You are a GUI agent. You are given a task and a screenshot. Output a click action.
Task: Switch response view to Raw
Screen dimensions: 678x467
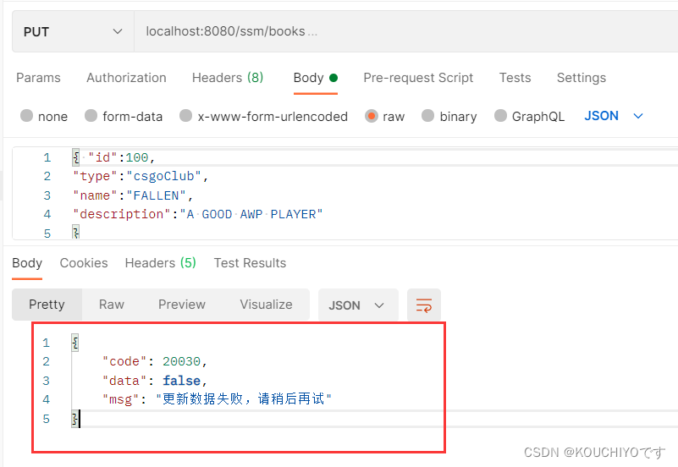pyautogui.click(x=112, y=305)
